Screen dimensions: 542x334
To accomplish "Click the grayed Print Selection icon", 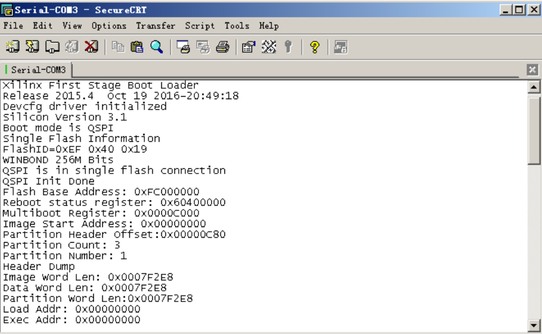I will [203, 47].
